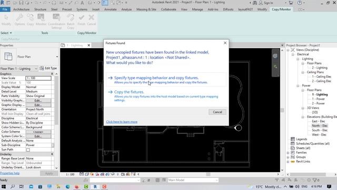Click the Revit R application logo
Image resolution: width=337 pixels, height=190 pixels.
[x=2, y=3]
